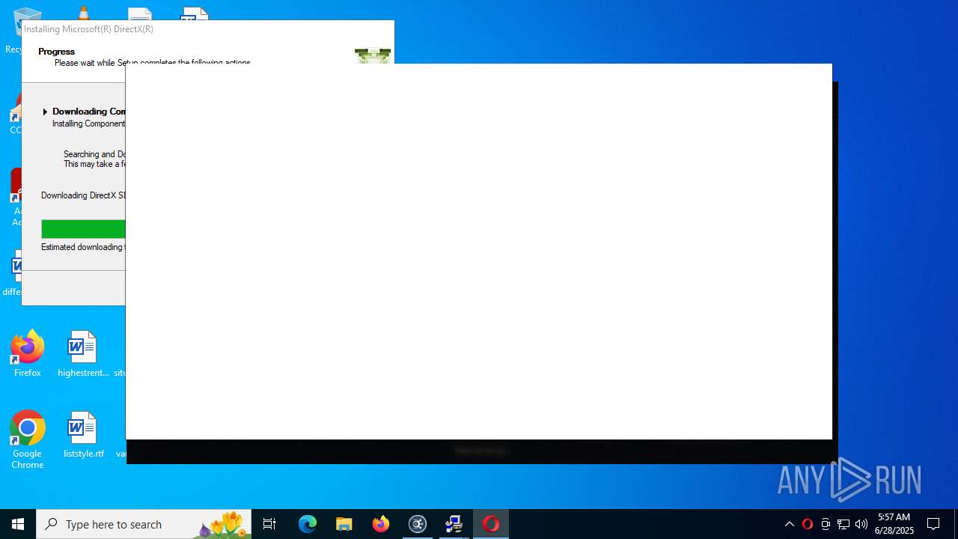Image resolution: width=958 pixels, height=539 pixels.
Task: Click the Opera icon in system tray
Action: [x=808, y=524]
